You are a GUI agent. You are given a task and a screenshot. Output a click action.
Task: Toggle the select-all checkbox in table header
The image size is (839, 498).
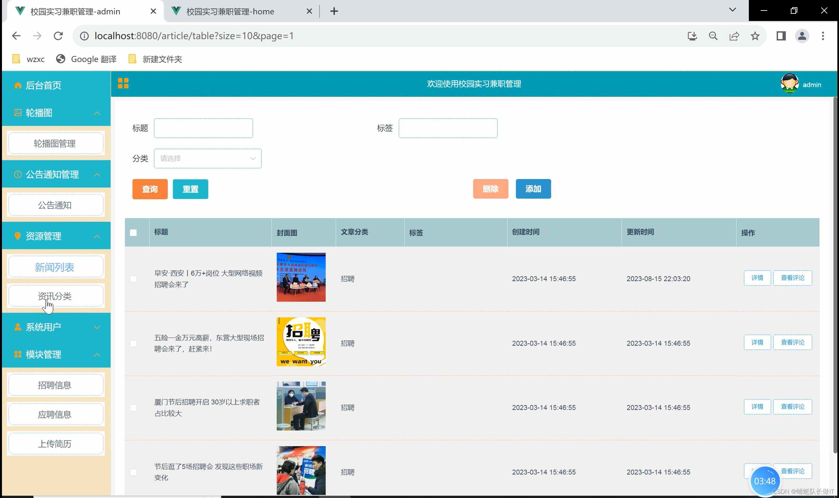coord(133,232)
